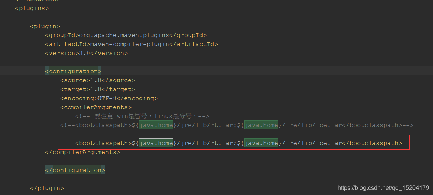Click the Chinese comment about win and linux

pyautogui.click(x=142, y=116)
